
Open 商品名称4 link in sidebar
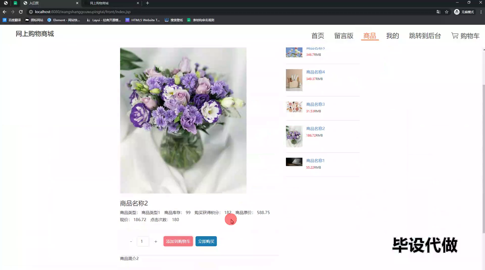(x=316, y=72)
